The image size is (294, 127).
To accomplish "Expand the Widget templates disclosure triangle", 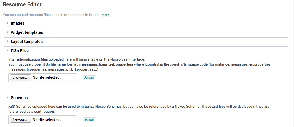I will 8,33.
